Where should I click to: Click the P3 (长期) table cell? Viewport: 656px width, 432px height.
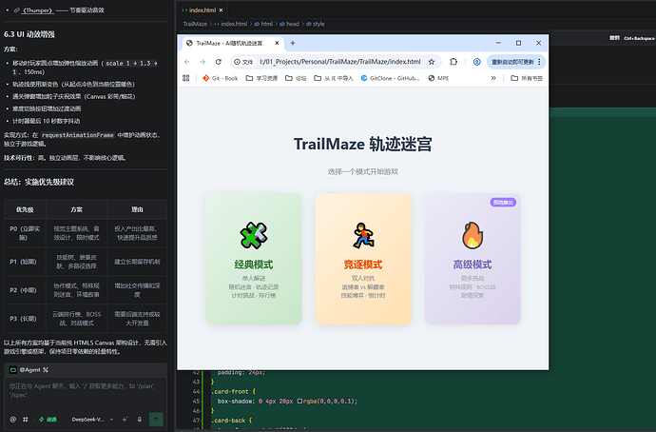click(25, 319)
